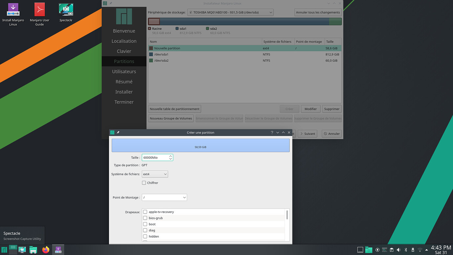
Task: Click the Nom column header
Action: tap(205, 42)
